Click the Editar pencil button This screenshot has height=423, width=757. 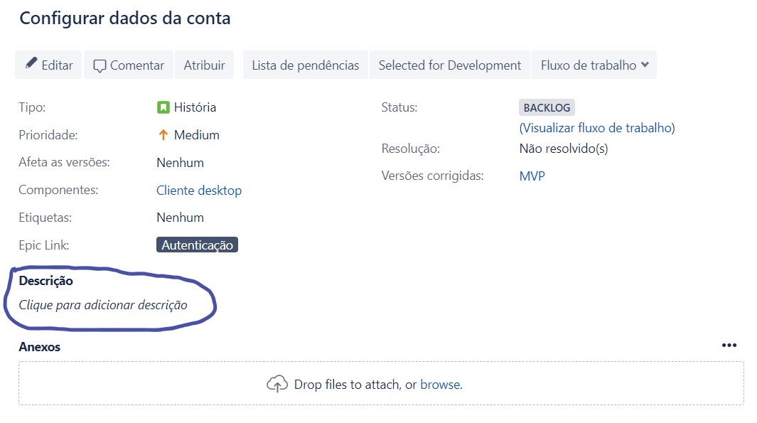tap(49, 65)
